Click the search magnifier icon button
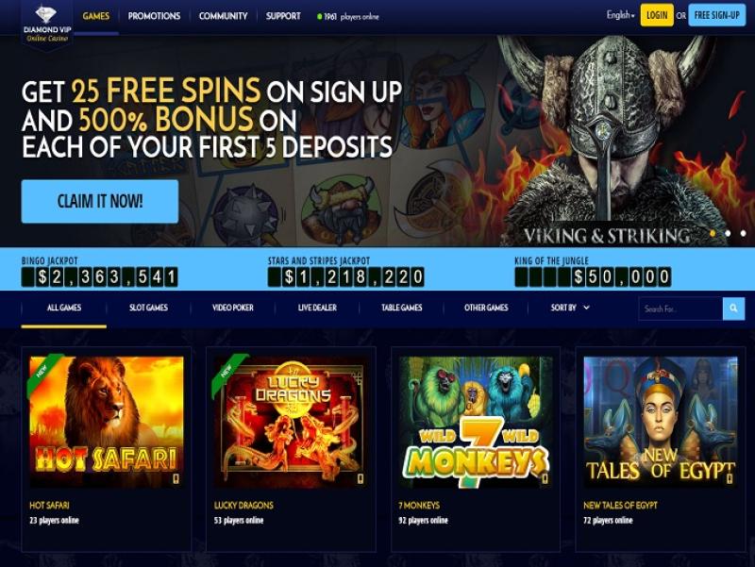 tap(733, 309)
